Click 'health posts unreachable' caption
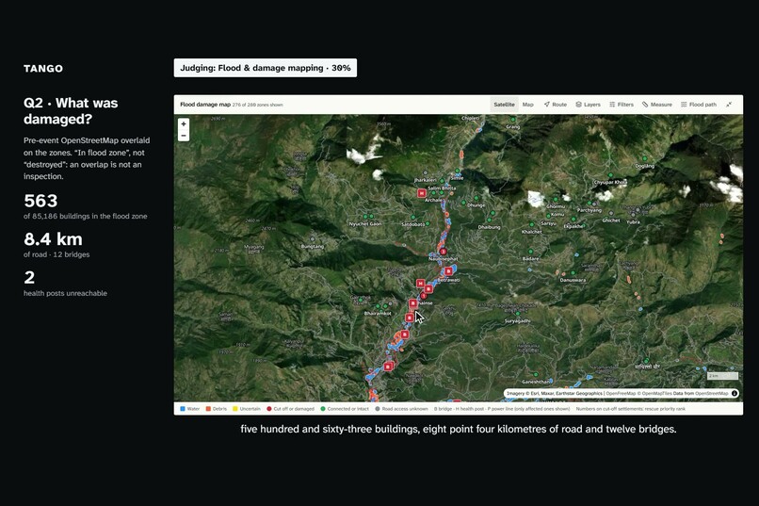 point(65,293)
